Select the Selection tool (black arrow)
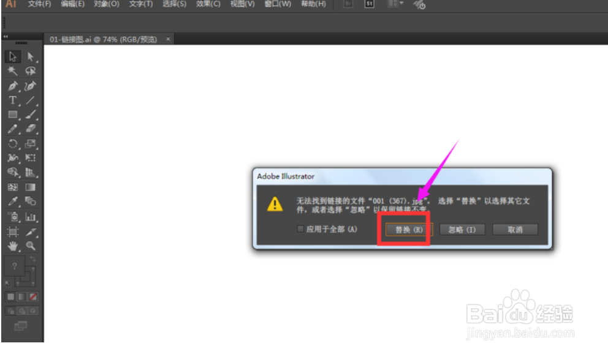Image resolution: width=608 pixels, height=354 pixels. (12, 57)
